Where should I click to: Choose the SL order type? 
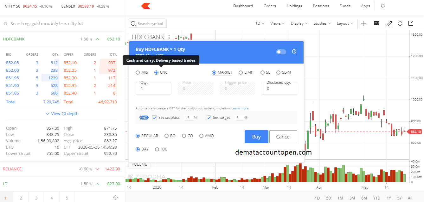click(265, 72)
